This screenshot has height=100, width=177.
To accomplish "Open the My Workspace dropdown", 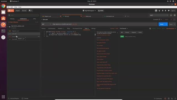I will tap(89, 11).
